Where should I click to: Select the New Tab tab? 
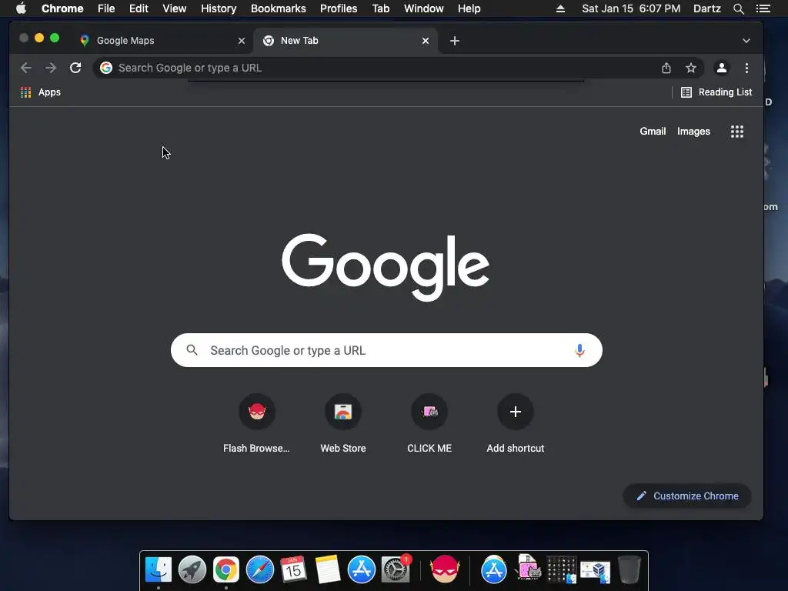click(346, 41)
